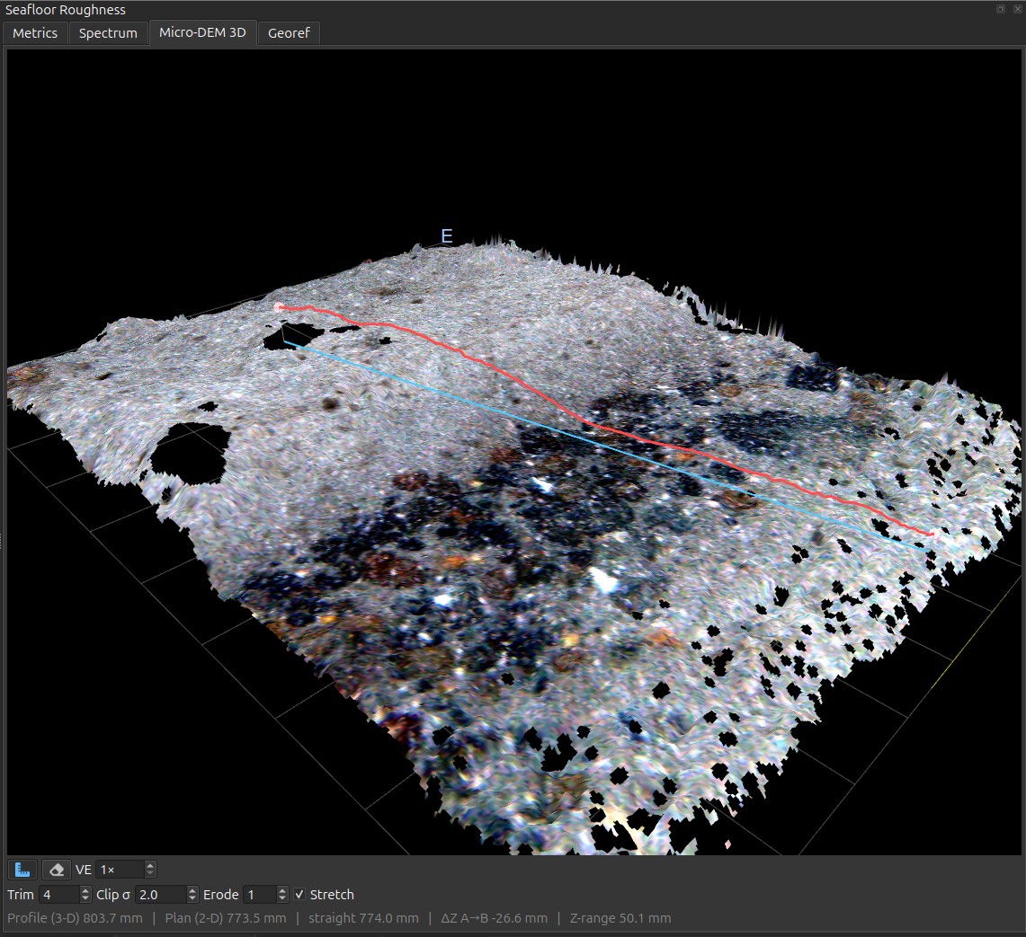
Task: Click the Trim value field
Action: (58, 895)
